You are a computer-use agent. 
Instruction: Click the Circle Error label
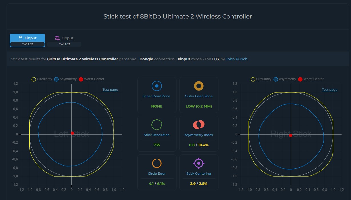(157, 174)
